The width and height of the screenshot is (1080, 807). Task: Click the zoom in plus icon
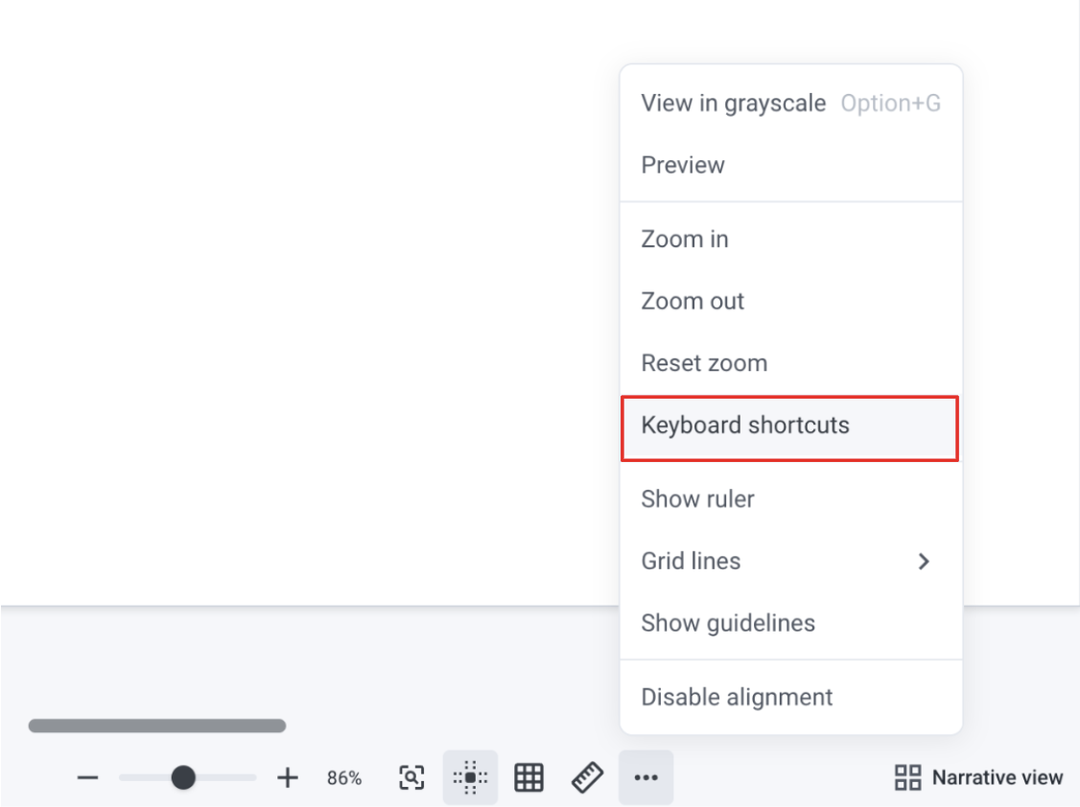click(288, 777)
